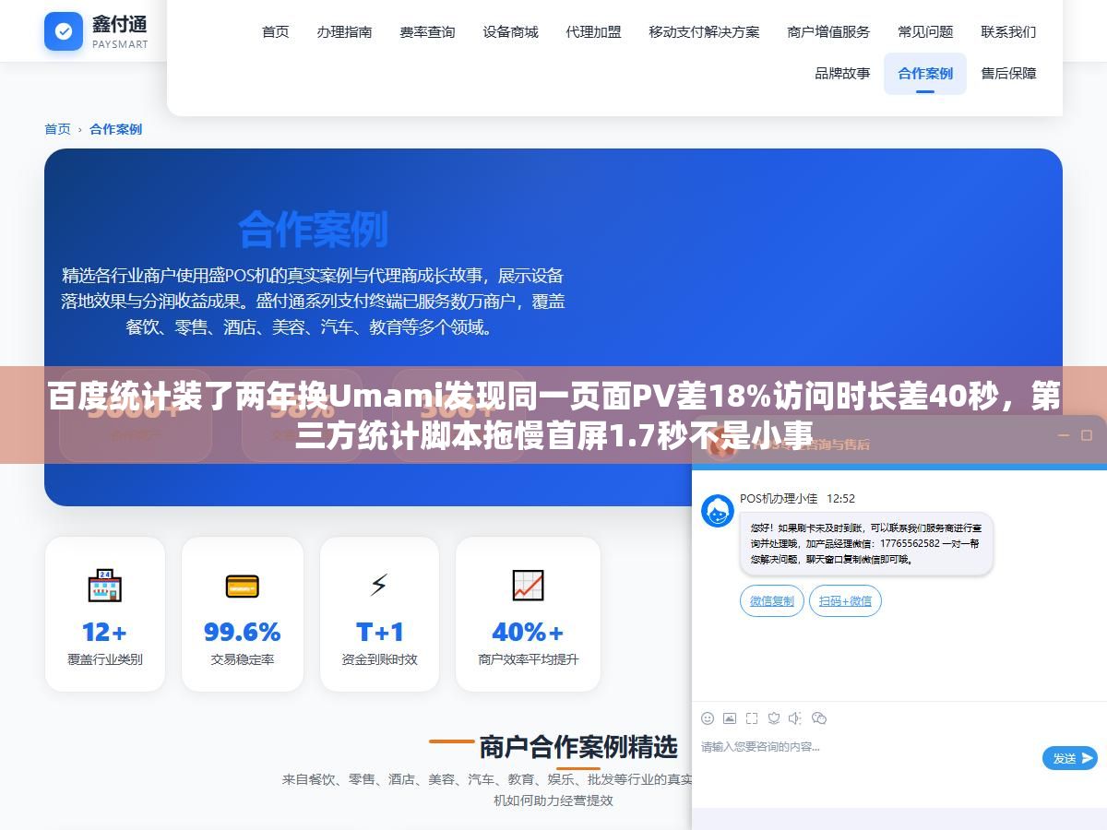Open 办理指南 navigation item
This screenshot has height=830, width=1107.
344,31
